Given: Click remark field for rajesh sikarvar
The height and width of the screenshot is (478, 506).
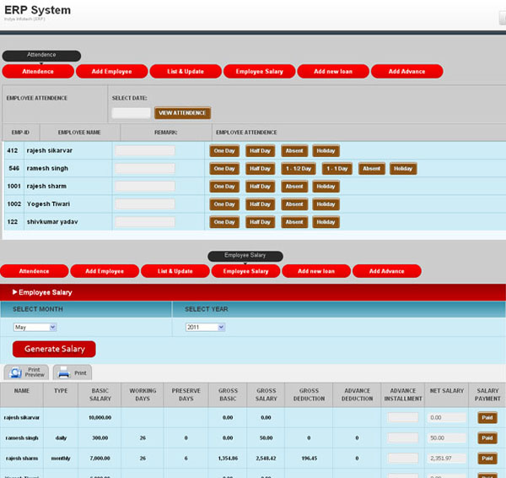Looking at the screenshot, I should (x=145, y=150).
